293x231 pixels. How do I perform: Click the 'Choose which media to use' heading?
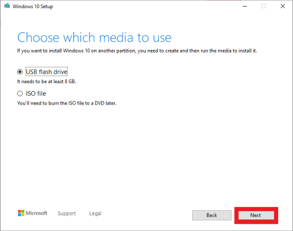click(x=94, y=38)
